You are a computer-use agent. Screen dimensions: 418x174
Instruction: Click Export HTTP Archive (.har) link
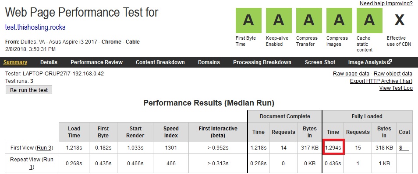(381, 81)
